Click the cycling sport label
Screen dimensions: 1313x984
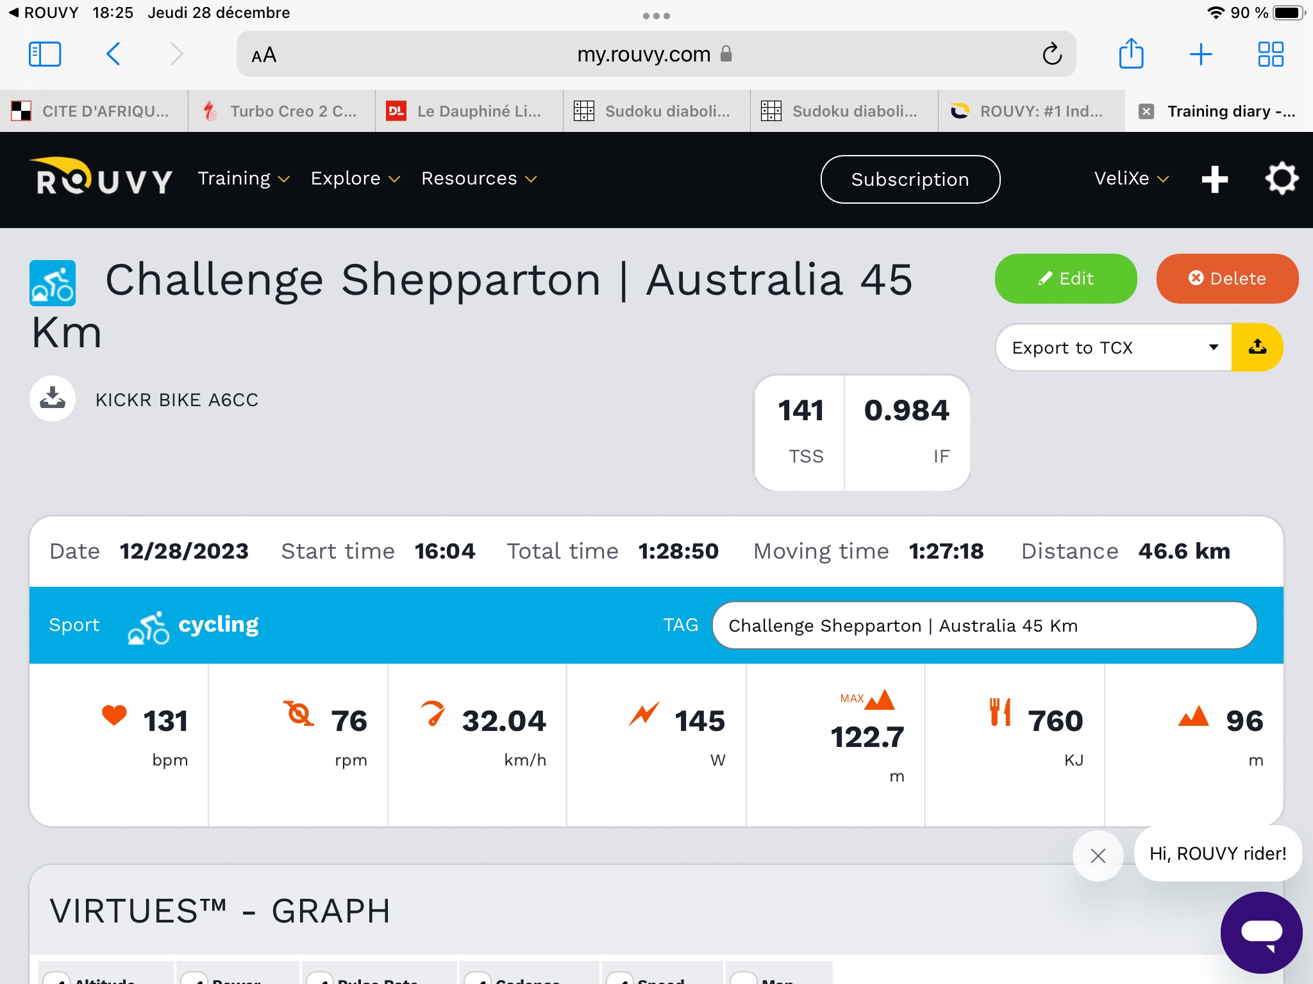click(219, 624)
